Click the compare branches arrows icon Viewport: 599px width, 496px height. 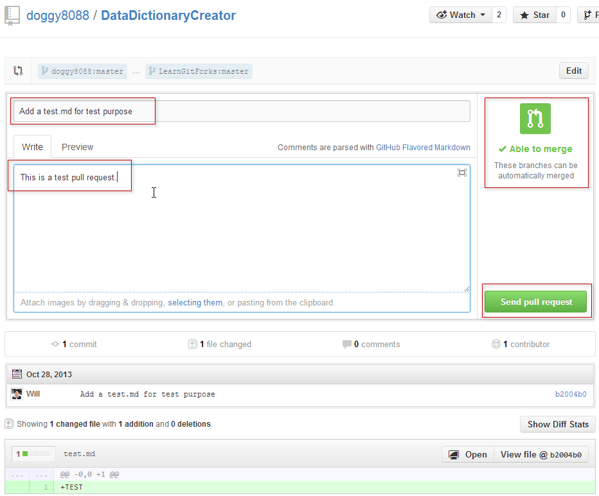(18, 71)
